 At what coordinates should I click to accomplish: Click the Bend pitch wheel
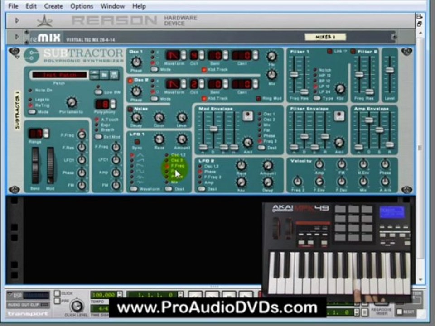[x=35, y=166]
